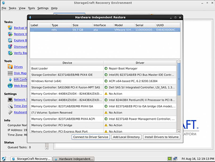Click the Device column header
The image size is (215, 162).
pyautogui.click(x=67, y=63)
